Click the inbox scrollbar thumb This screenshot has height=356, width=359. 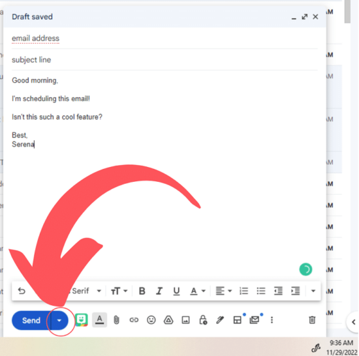(347, 12)
